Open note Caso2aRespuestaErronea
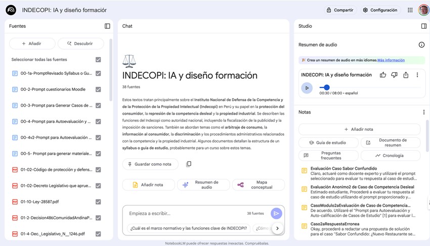This screenshot has width=430, height=246. click(360, 229)
